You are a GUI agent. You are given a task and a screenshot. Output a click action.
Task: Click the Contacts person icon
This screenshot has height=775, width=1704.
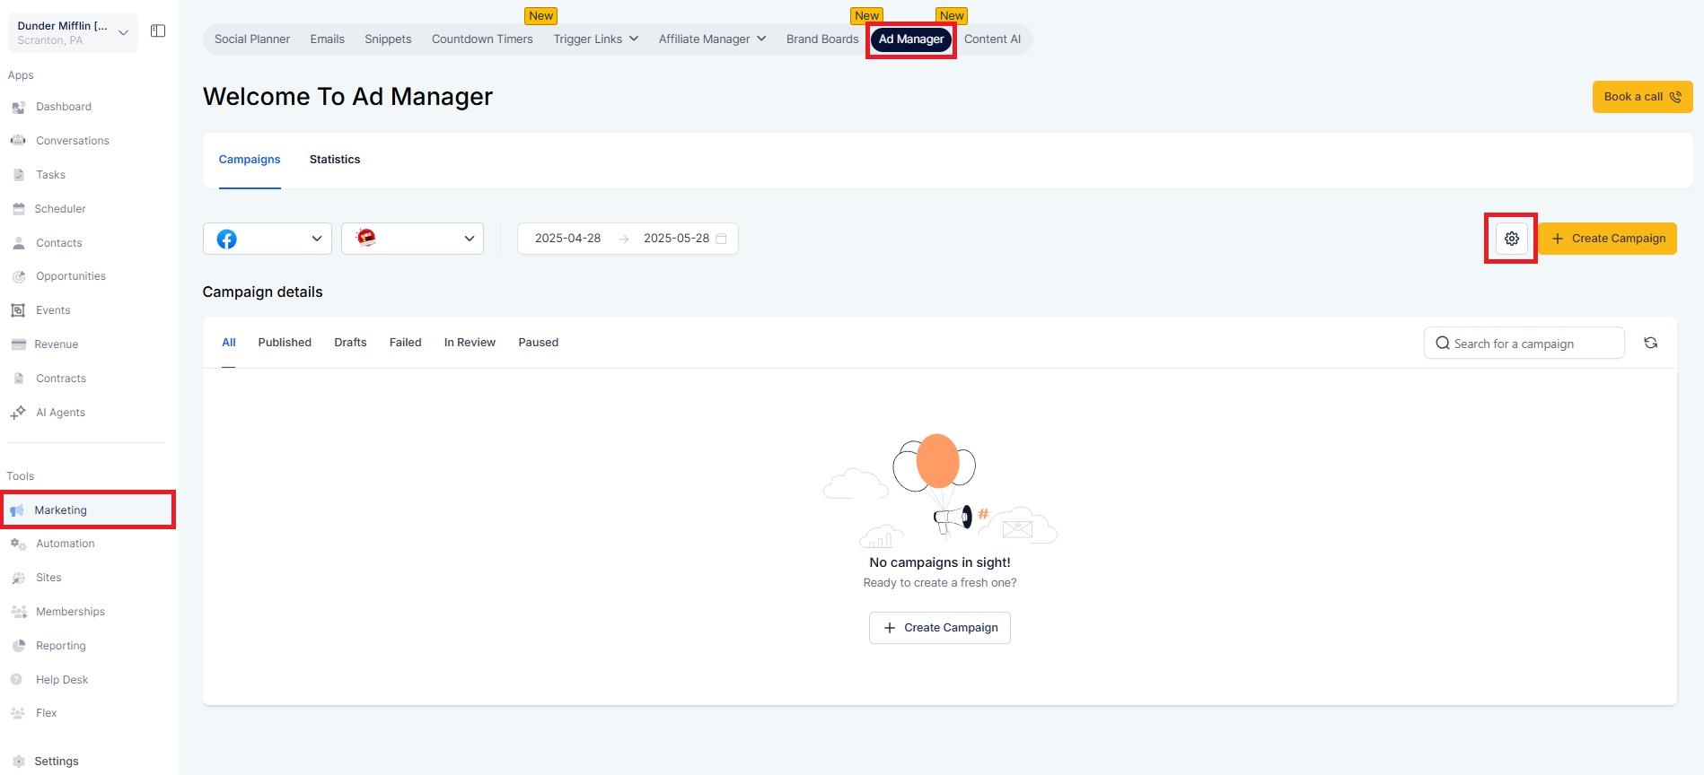pos(18,243)
